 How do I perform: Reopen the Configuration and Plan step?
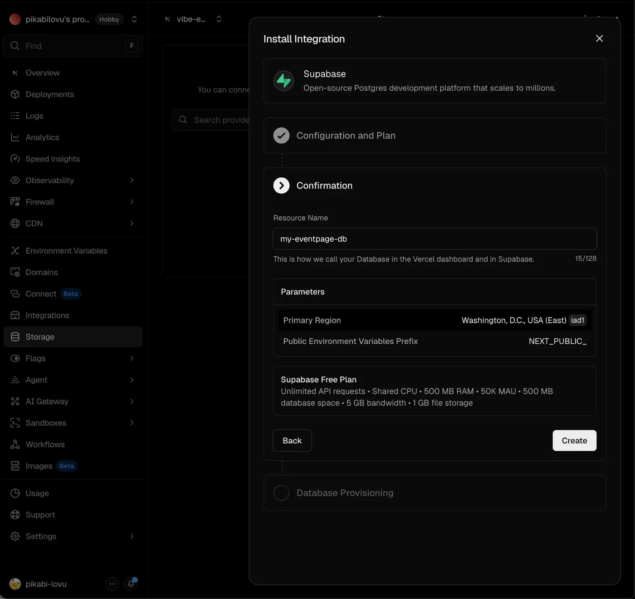pyautogui.click(x=435, y=136)
